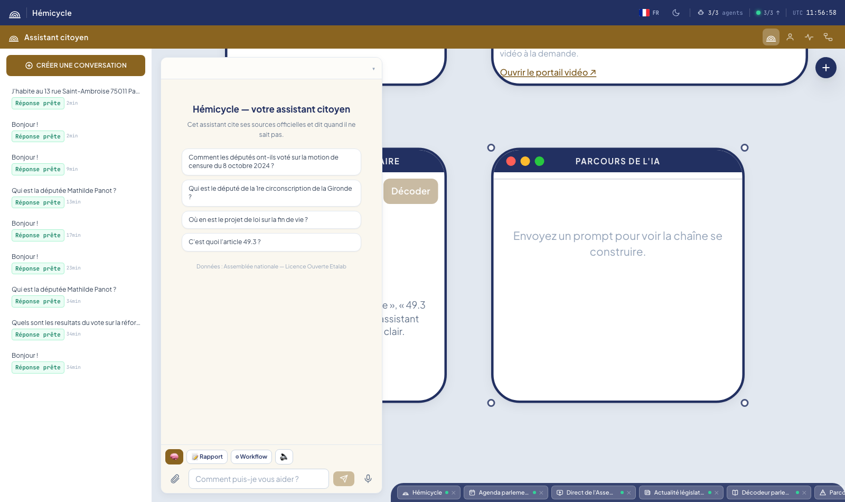The height and width of the screenshot is (502, 845).
Task: Open the conversation about 13 rue Saint-Ambroise
Action: [76, 97]
